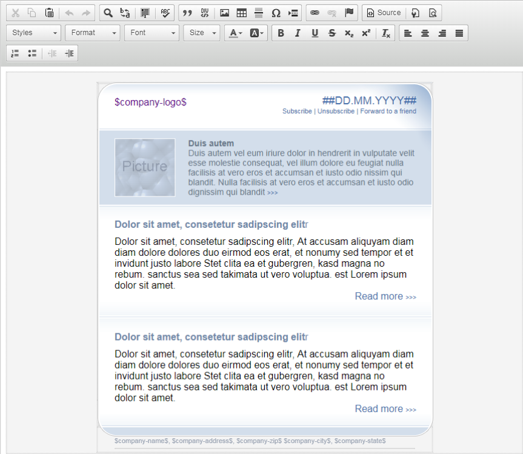Open the background color picker

coord(257,33)
